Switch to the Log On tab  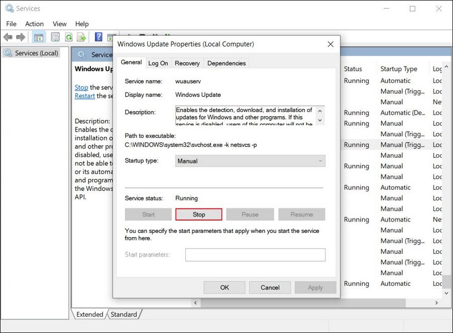pyautogui.click(x=158, y=63)
